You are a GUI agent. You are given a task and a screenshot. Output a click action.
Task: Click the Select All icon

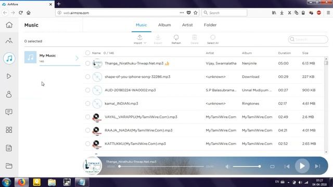tap(213, 37)
